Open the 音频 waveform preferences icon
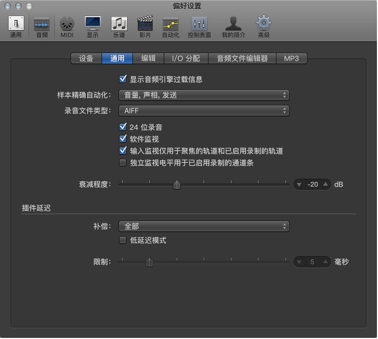 click(x=42, y=27)
